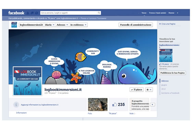Open notifications globe icon
This screenshot has width=192, height=131.
pos(36,13)
